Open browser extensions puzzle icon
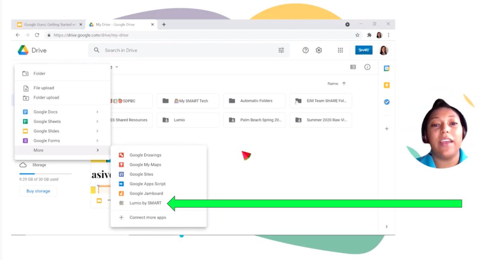This screenshot has height=260, width=479. pos(369,35)
